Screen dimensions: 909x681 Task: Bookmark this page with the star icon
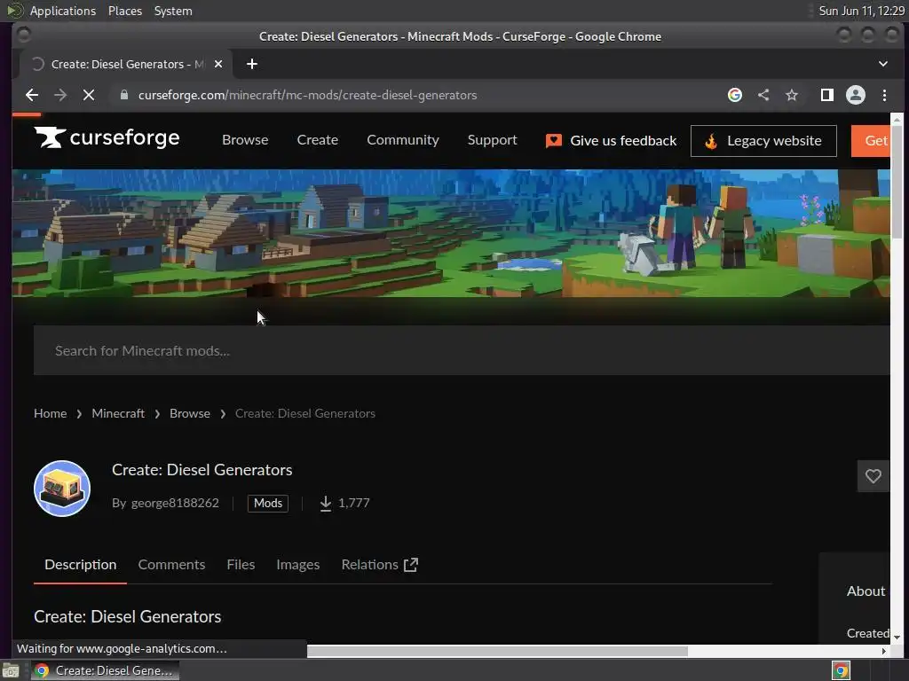[792, 95]
